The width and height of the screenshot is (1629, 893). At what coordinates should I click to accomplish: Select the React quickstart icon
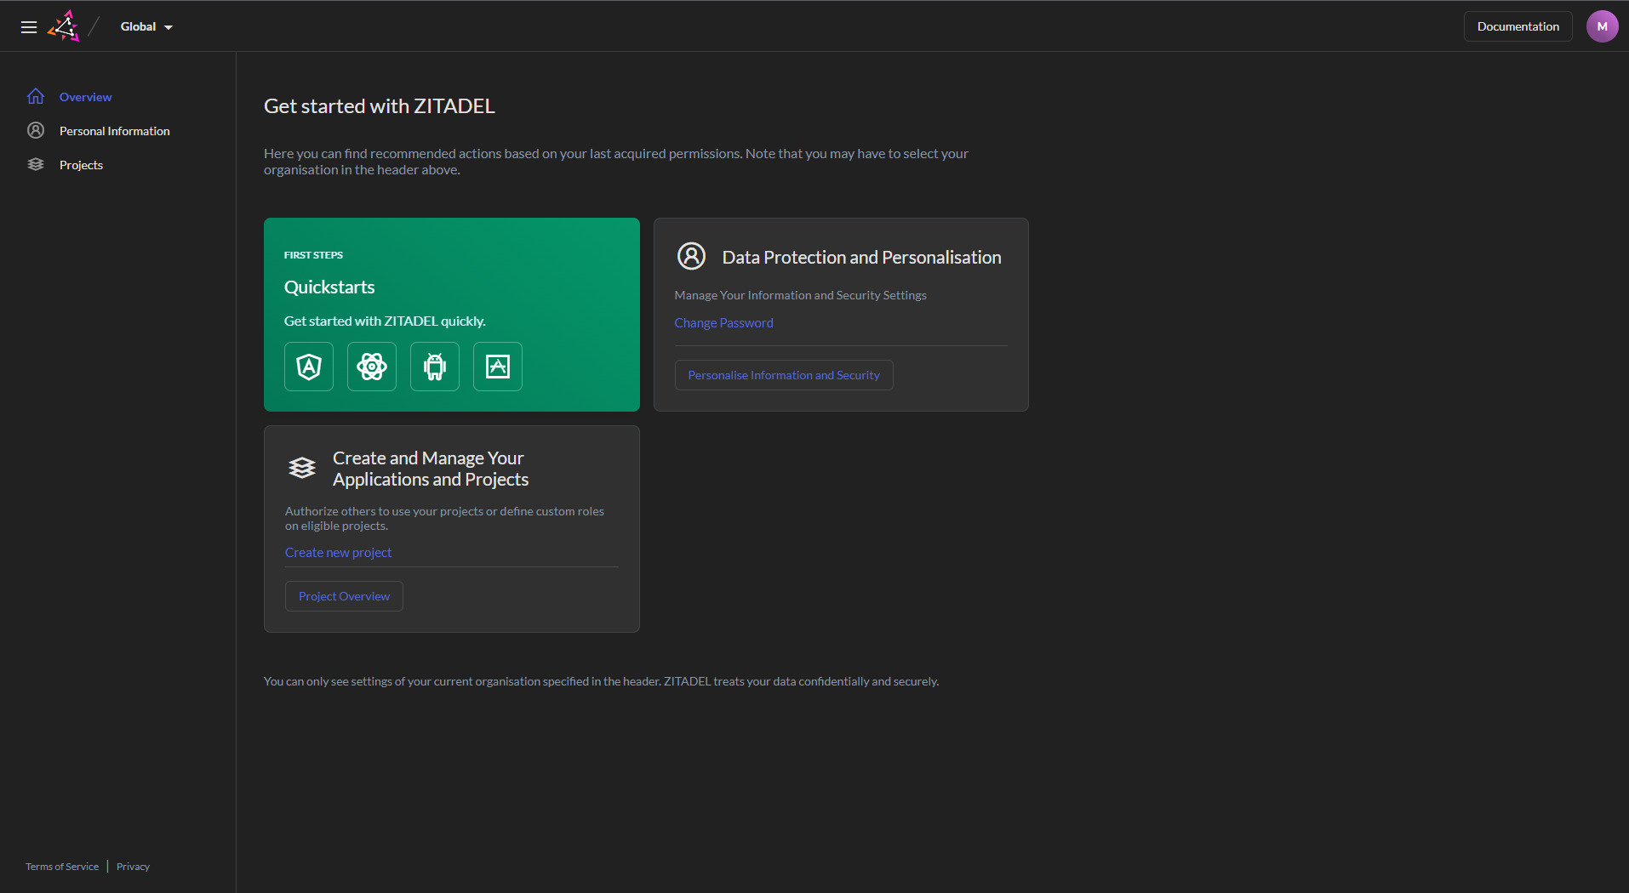371,367
